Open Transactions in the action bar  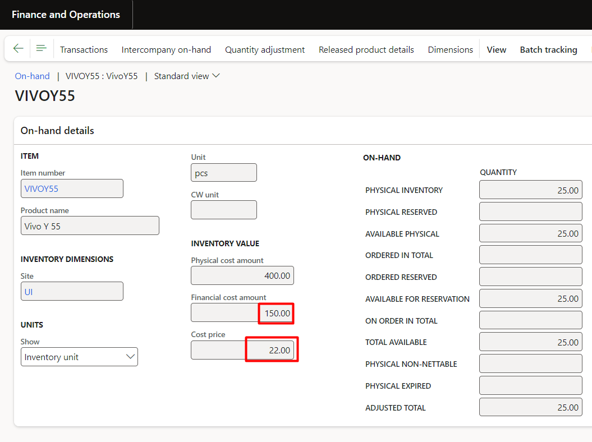point(84,50)
